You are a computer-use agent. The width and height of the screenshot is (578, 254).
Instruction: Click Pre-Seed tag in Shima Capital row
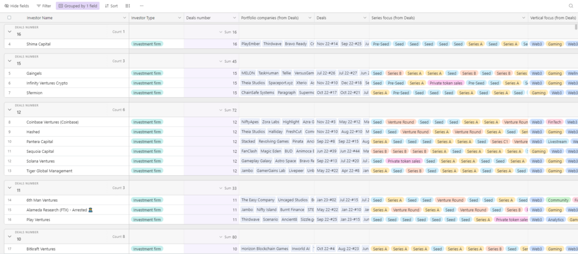click(x=380, y=44)
